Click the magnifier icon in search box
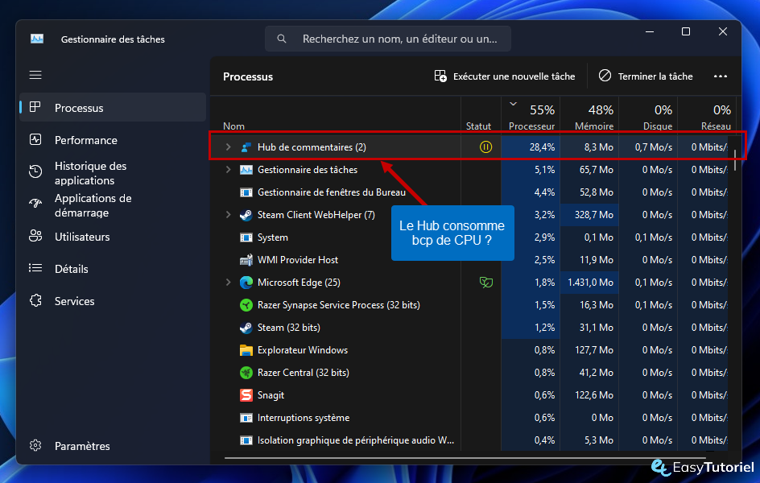 point(282,39)
